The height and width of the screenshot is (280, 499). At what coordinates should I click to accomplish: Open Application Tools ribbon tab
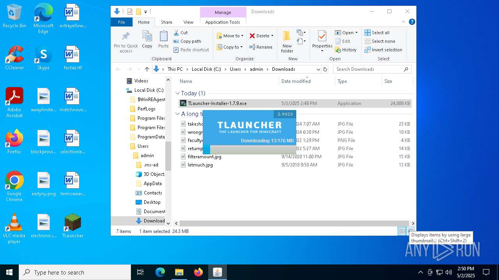click(223, 22)
